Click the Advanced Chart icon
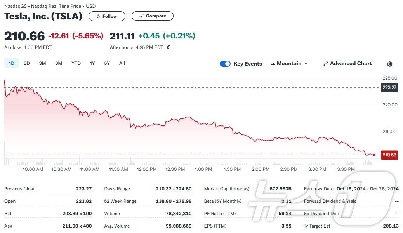Viewport: 403px width, 233px height. pyautogui.click(x=325, y=63)
